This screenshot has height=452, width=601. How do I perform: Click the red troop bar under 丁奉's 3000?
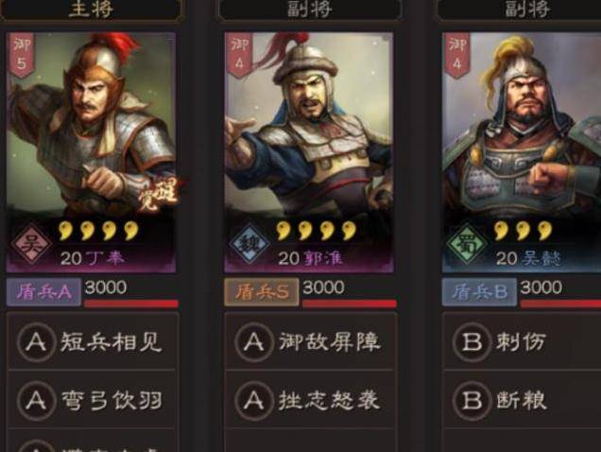coord(131,304)
